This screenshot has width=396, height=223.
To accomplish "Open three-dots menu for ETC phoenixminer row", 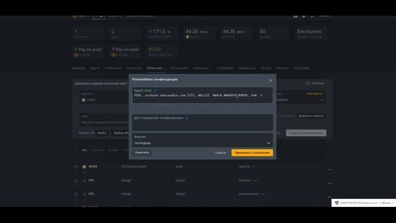I will point(329,197).
